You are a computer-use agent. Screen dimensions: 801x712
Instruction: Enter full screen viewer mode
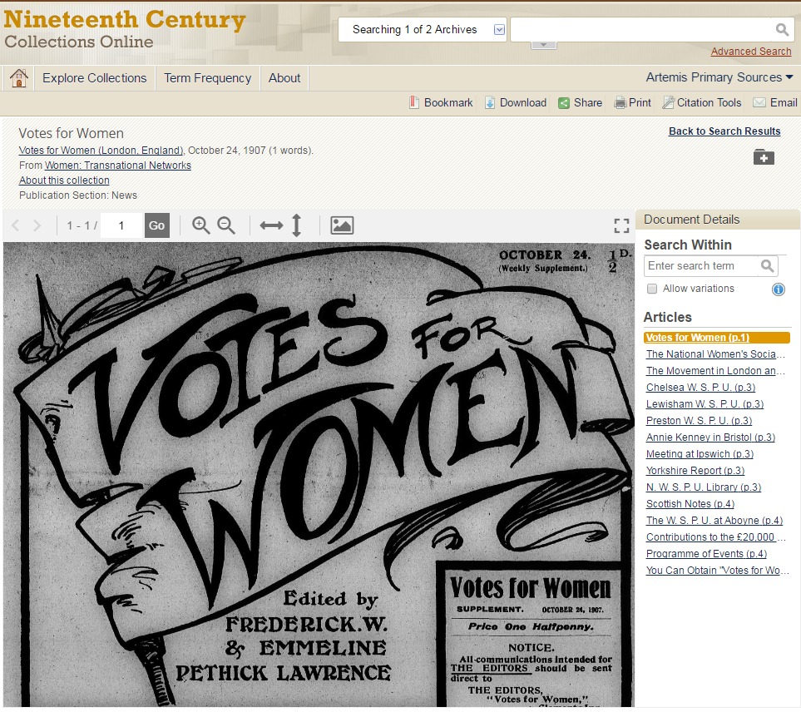621,225
